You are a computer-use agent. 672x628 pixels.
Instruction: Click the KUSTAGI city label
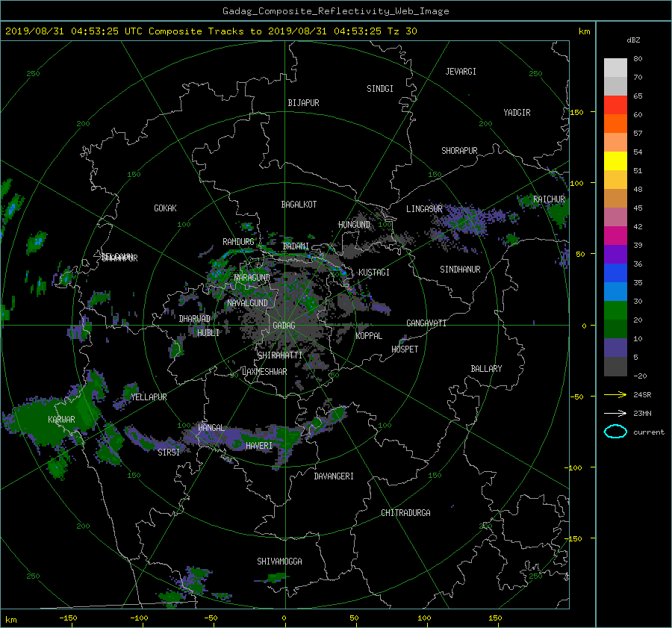pos(374,273)
